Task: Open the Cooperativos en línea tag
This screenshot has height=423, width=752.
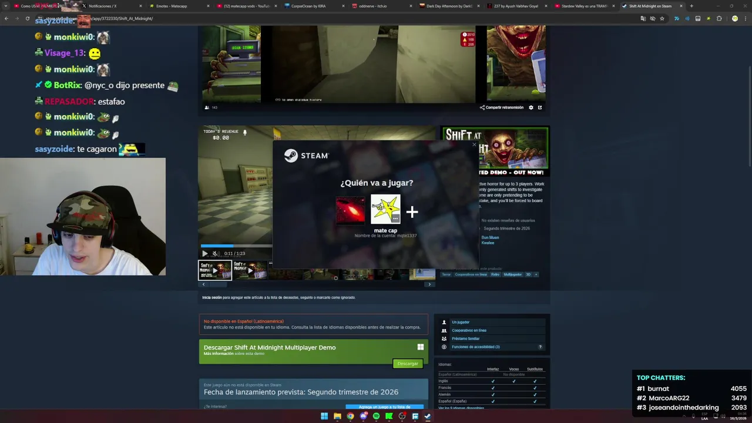Action: (471, 274)
